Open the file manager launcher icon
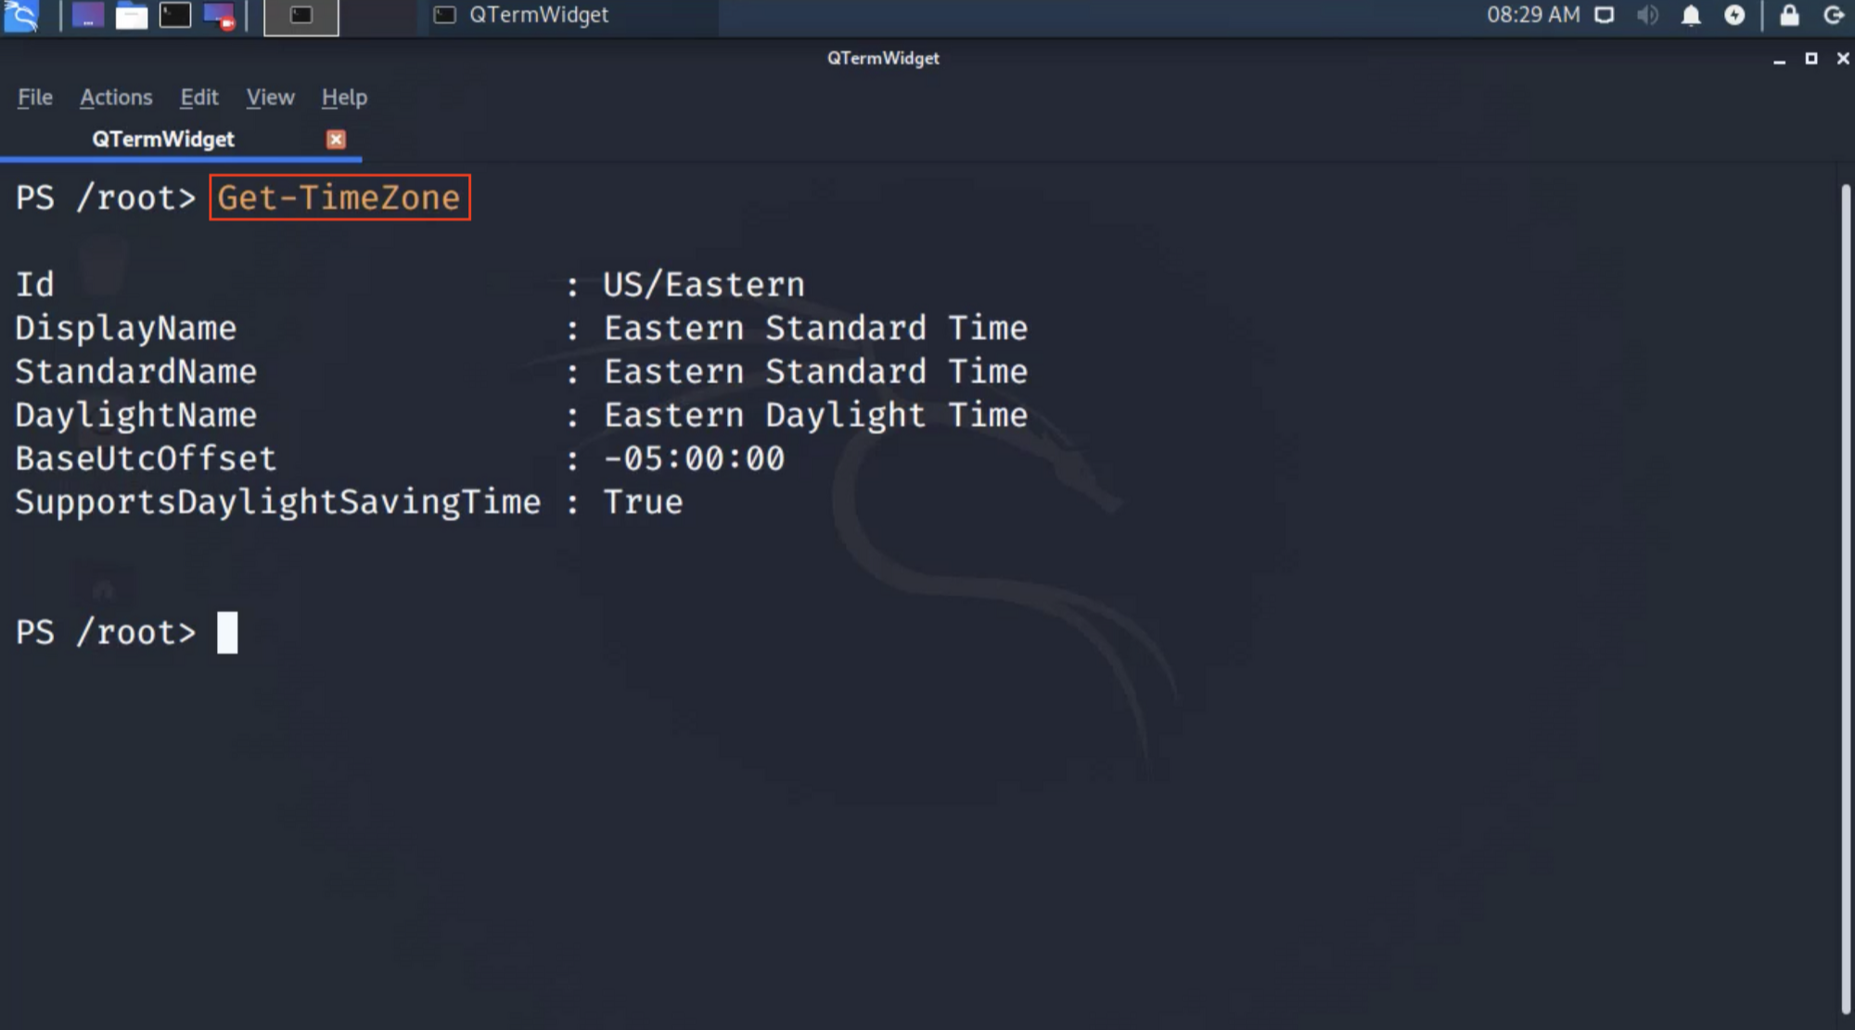This screenshot has width=1855, height=1030. pyautogui.click(x=131, y=16)
